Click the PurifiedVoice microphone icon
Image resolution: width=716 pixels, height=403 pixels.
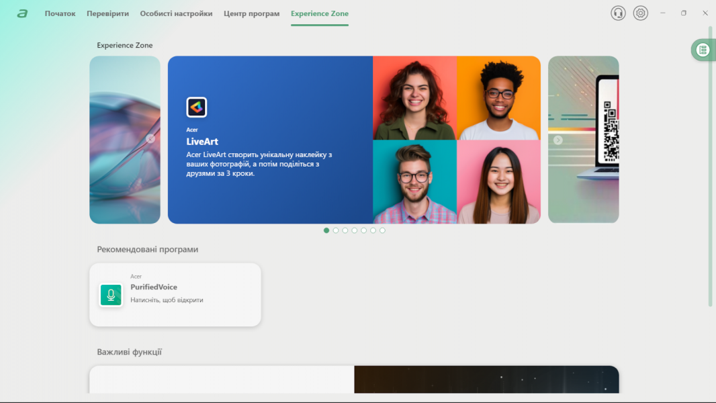[x=111, y=295]
